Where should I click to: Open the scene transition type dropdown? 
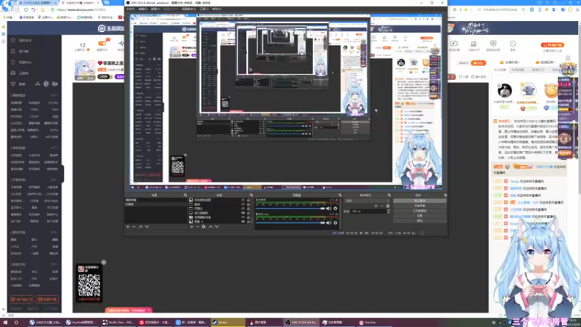tap(367, 201)
